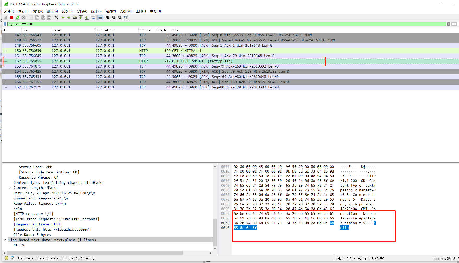Clear the display filter with X
Screen dimensions: 459x263
click(x=449, y=24)
